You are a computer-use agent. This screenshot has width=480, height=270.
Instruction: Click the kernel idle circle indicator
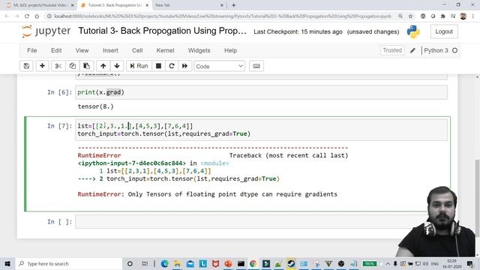click(x=455, y=50)
